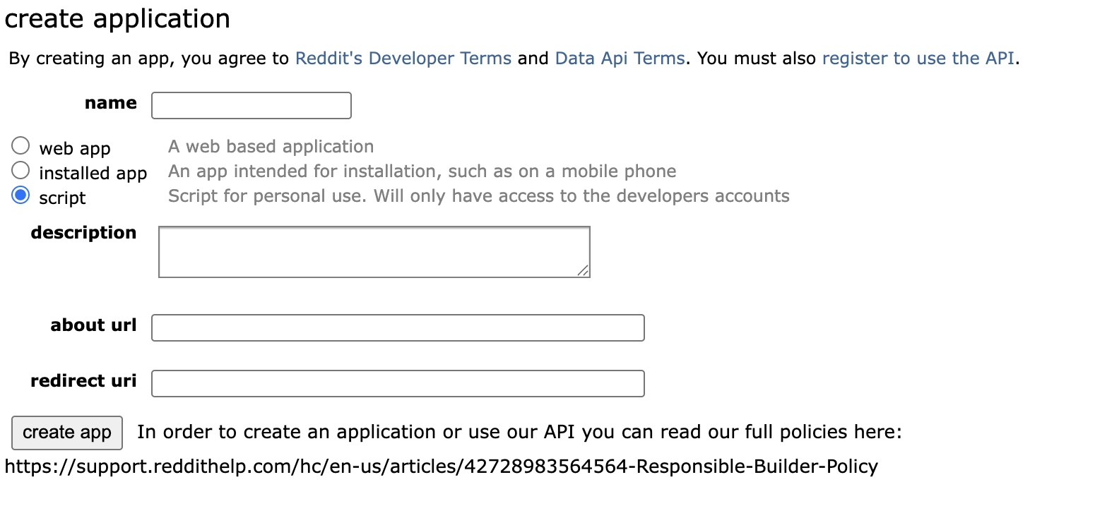This screenshot has height=518, width=1095.
Task: Click the bold 'description' field label
Action: click(x=83, y=233)
